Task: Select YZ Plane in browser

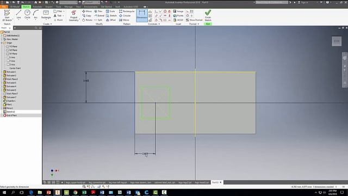Action: (x=12, y=46)
